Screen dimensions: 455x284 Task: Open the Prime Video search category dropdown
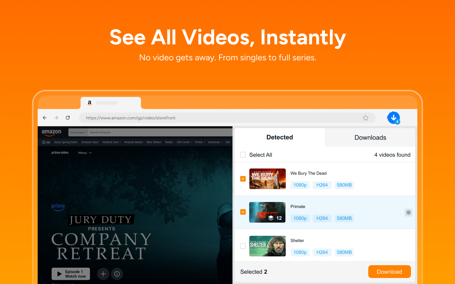pyautogui.click(x=78, y=132)
